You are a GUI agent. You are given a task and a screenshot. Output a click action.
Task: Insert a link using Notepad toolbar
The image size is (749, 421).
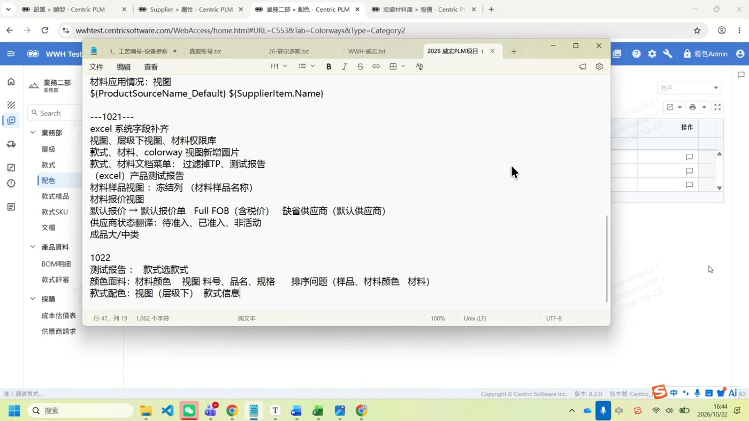(376, 67)
